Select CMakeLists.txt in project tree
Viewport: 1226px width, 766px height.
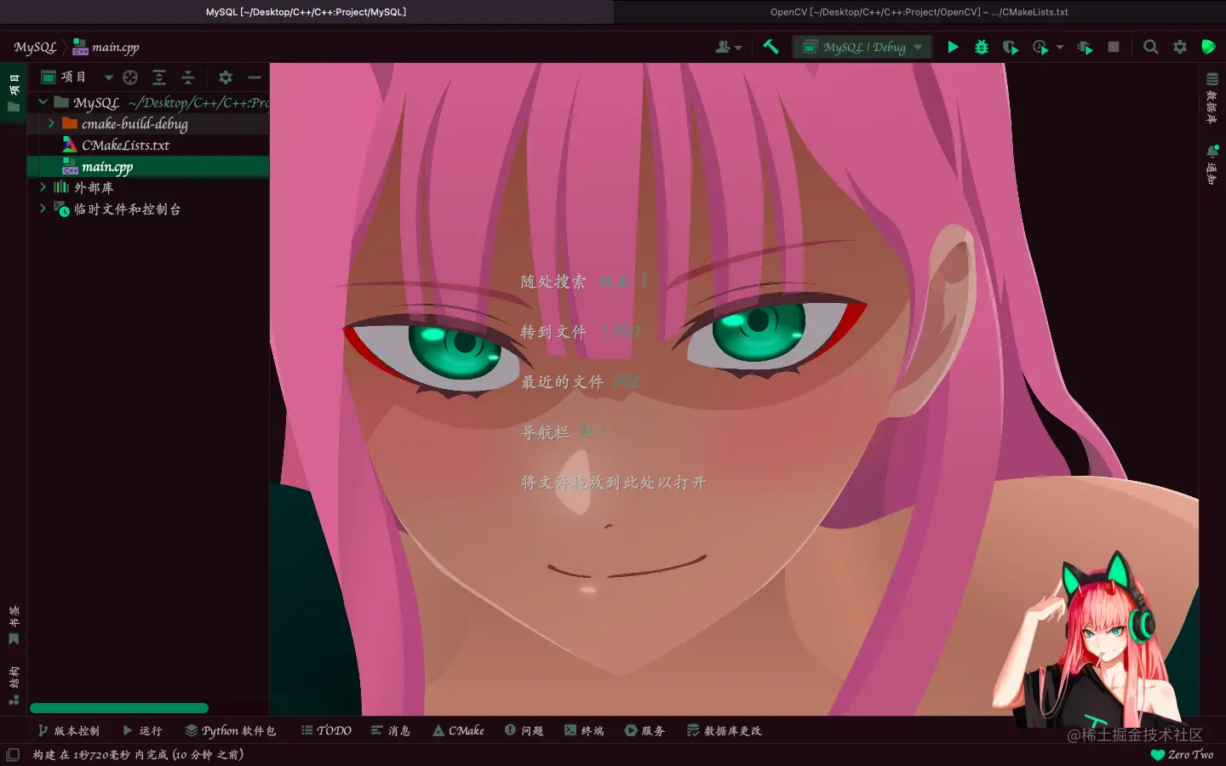(148, 145)
